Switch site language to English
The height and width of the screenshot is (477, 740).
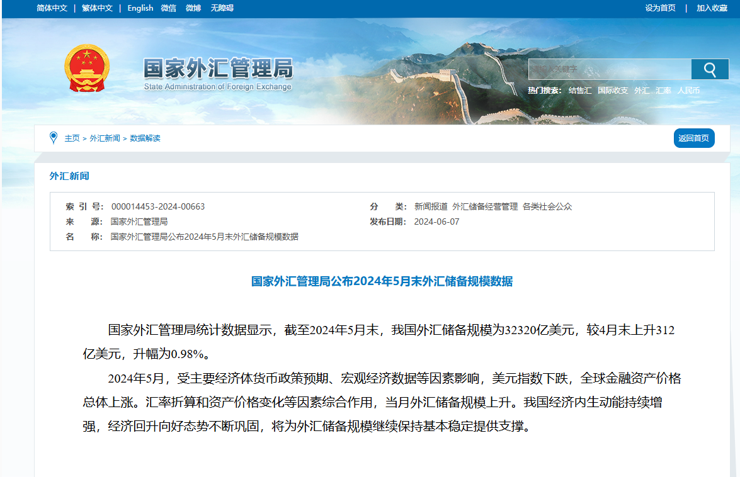(140, 8)
